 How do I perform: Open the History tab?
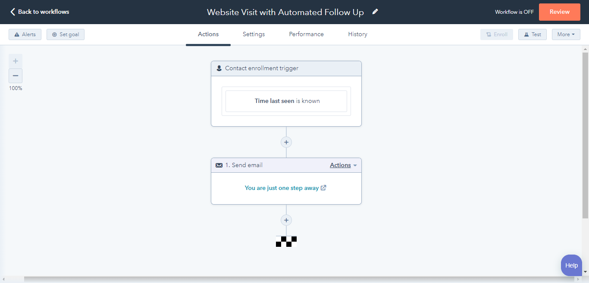point(358,34)
